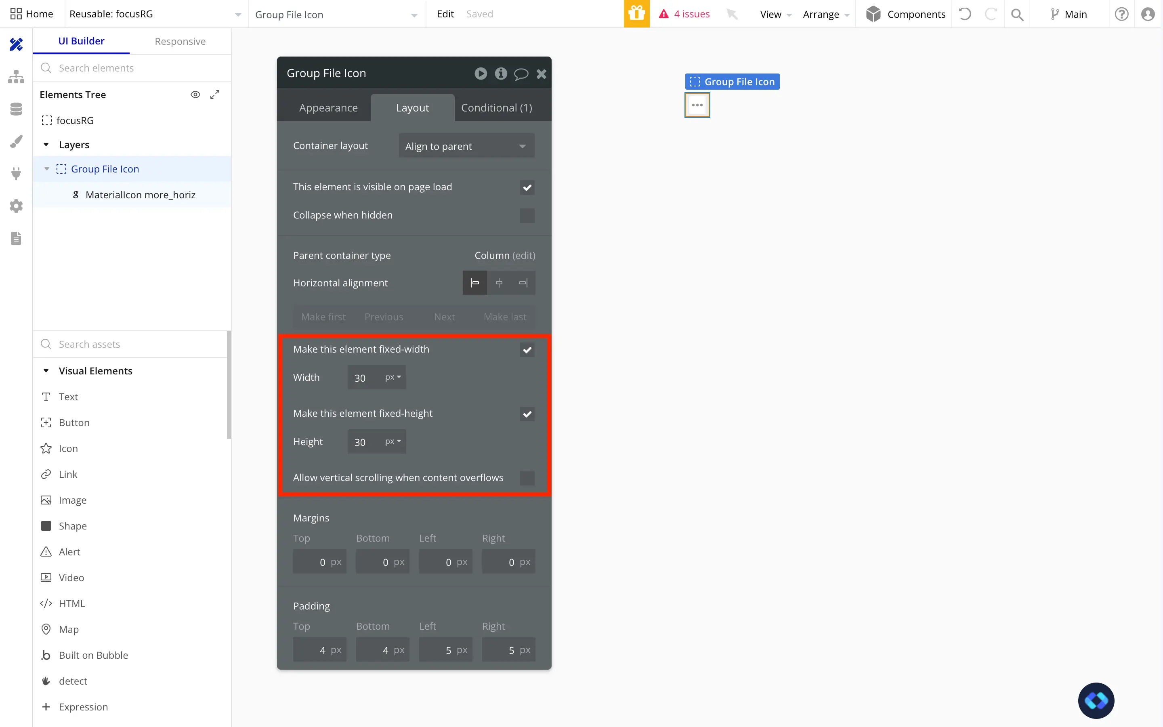Viewport: 1163px width, 727px height.
Task: Switch to the Responsive tab
Action: click(x=180, y=41)
